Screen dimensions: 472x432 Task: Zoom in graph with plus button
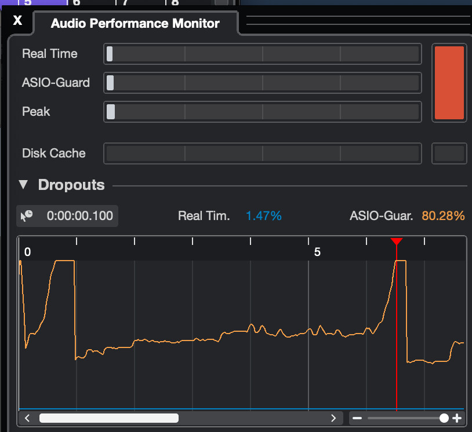(x=457, y=418)
